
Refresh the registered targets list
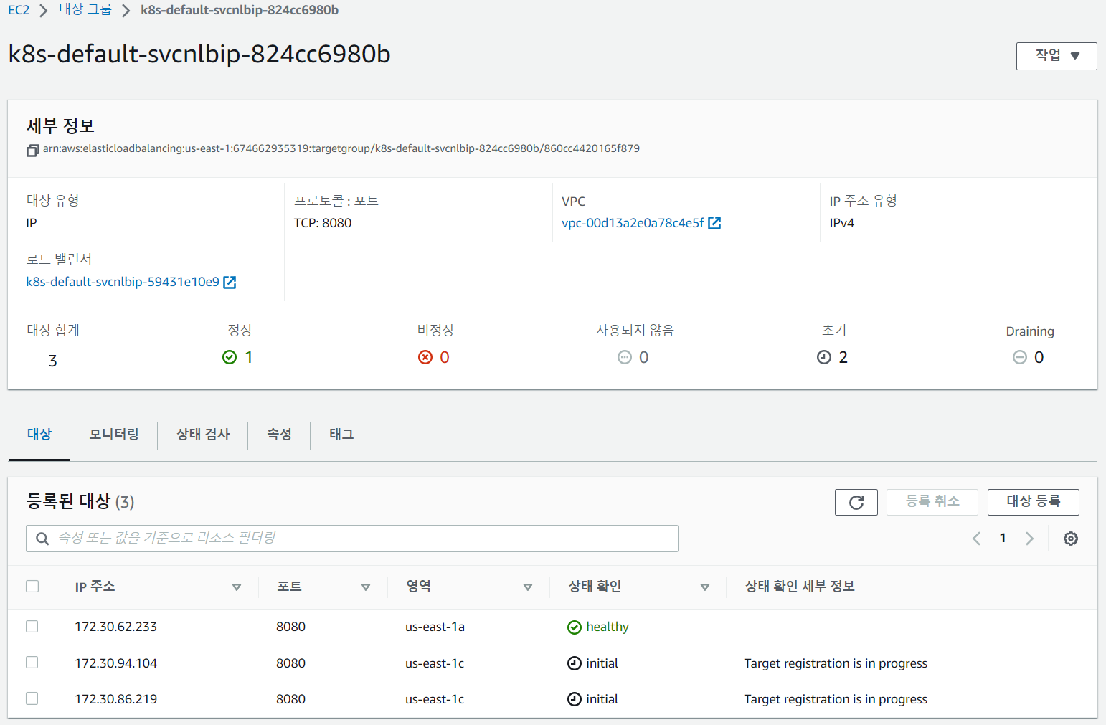(856, 502)
